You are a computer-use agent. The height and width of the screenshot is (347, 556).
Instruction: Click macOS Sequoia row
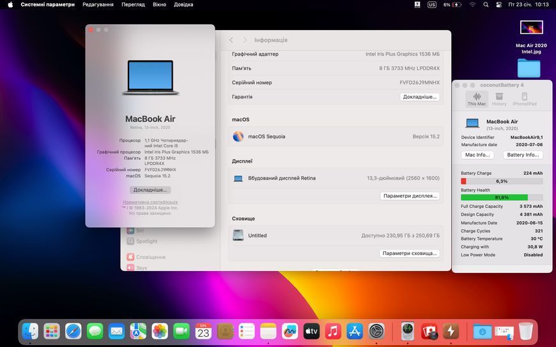tap(336, 137)
